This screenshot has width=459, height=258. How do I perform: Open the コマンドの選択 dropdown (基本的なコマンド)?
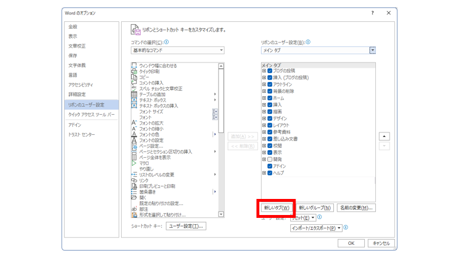(x=177, y=50)
